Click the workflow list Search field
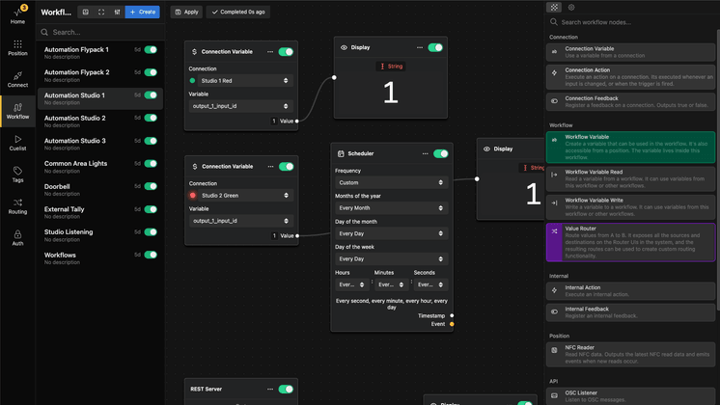The image size is (720, 405). pyautogui.click(x=100, y=32)
